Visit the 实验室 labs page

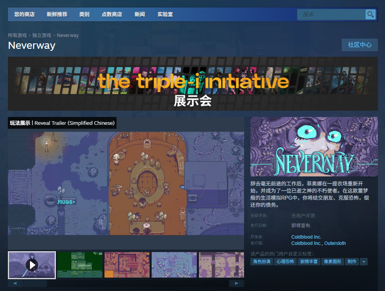click(165, 14)
